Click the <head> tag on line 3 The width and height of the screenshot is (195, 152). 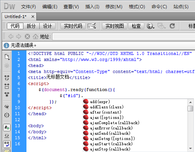(36, 65)
